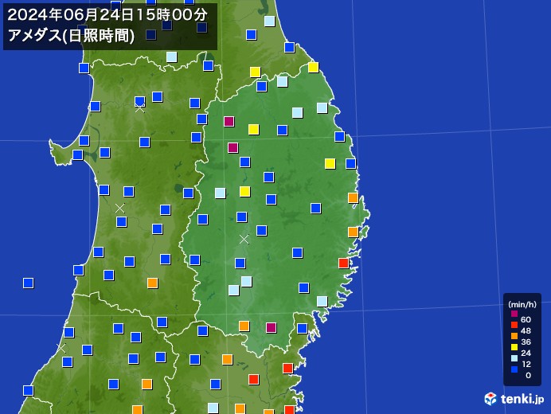The height and width of the screenshot is (414, 551).
Task: Click the white cross mark in the light-green region
Action: (x=244, y=240)
